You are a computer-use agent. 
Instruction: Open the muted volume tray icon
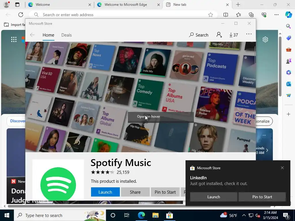pos(258,215)
